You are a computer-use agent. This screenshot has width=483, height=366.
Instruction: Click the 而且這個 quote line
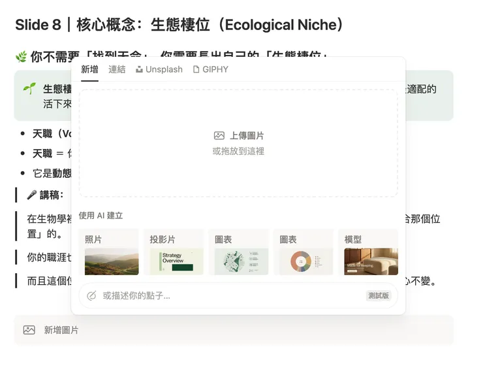[x=50, y=281]
